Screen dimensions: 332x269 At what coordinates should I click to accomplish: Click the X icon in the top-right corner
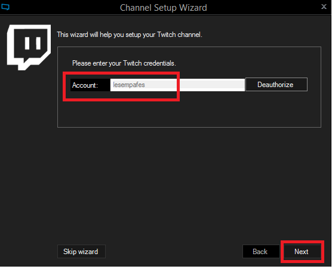coord(324,7)
